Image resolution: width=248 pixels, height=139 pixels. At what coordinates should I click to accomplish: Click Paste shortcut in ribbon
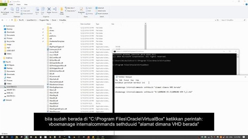(x=27, y=14)
